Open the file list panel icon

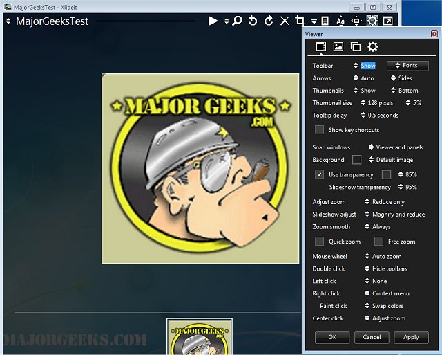click(x=325, y=21)
